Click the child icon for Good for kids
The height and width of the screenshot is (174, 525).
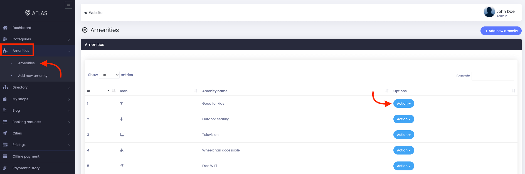pyautogui.click(x=121, y=104)
